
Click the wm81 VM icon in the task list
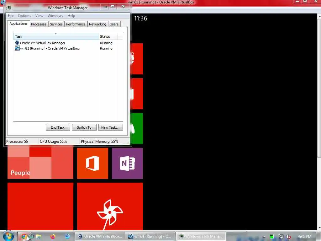(17, 48)
